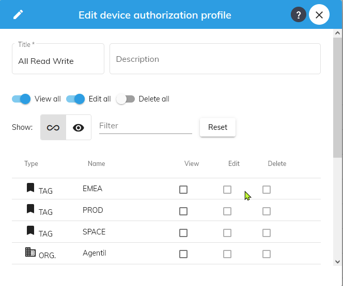Check the View box for Agentil
The width and height of the screenshot is (343, 286).
(183, 254)
